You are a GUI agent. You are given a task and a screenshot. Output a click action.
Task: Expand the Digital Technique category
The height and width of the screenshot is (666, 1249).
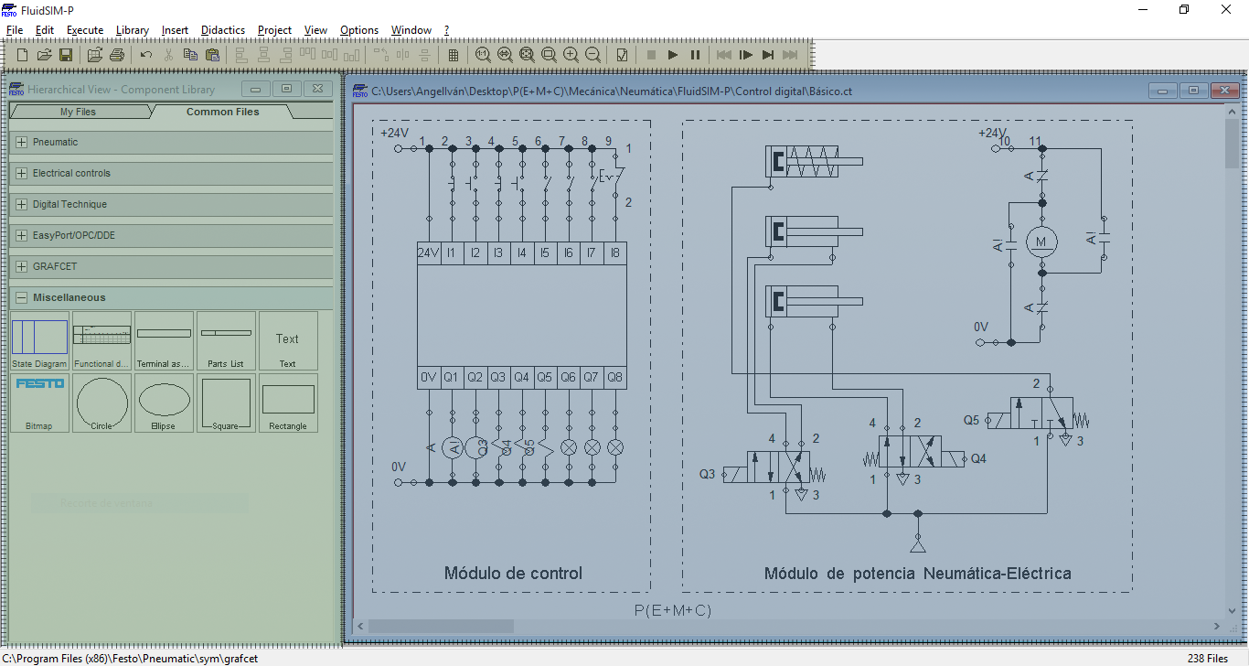pos(20,204)
